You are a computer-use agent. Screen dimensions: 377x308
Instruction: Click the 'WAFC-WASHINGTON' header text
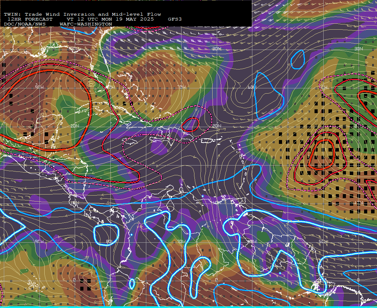point(86,24)
